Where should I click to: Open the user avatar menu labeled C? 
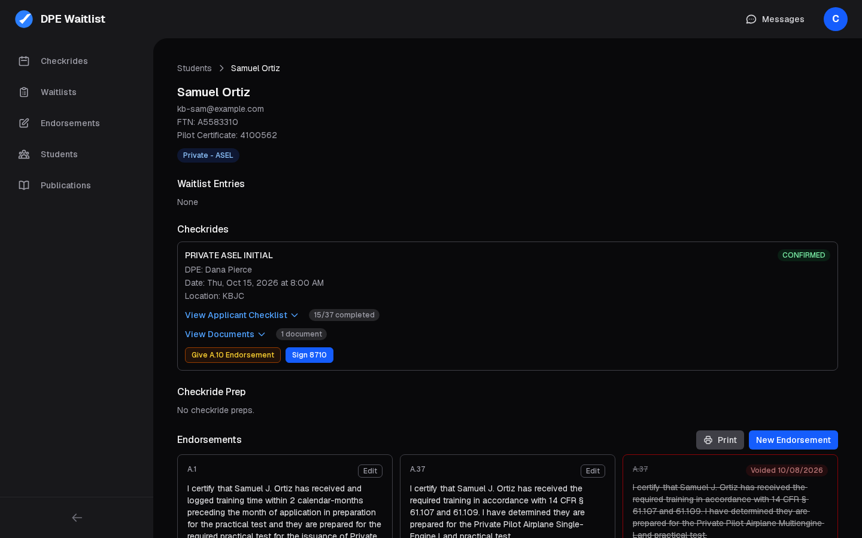click(836, 19)
